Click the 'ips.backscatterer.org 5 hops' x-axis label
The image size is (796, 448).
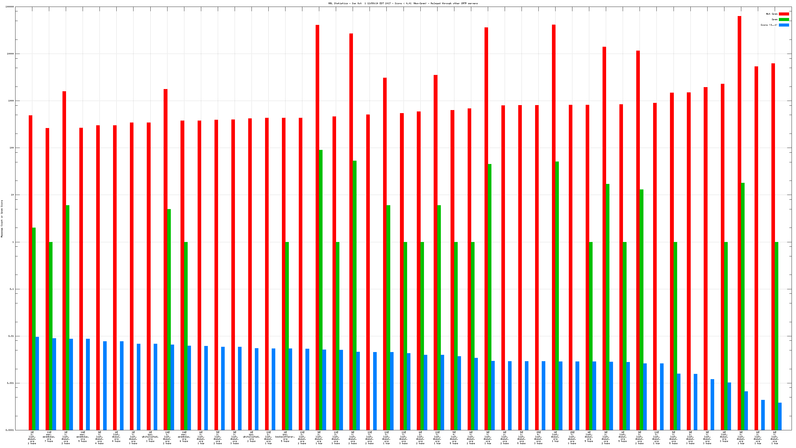[x=285, y=437]
